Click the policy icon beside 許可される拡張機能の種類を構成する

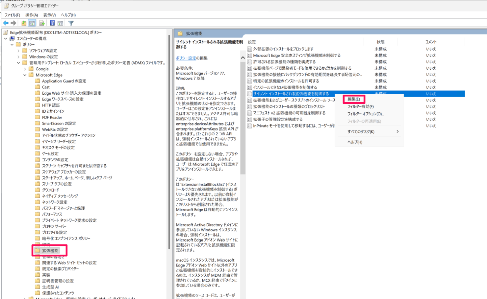[x=250, y=62]
